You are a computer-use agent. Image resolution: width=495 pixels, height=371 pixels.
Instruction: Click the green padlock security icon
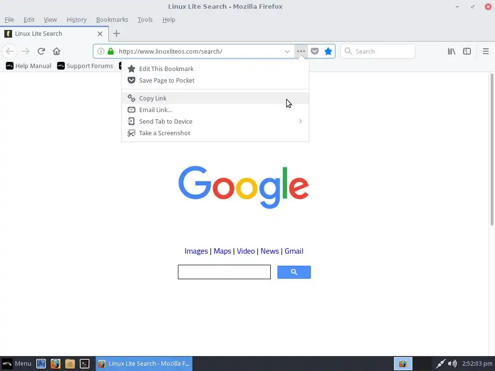coord(111,51)
